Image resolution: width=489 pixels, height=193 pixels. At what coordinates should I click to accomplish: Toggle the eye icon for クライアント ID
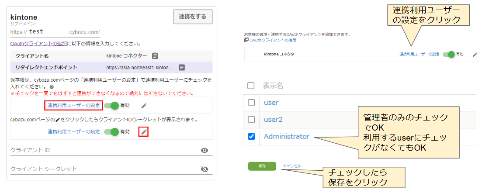pos(205,151)
